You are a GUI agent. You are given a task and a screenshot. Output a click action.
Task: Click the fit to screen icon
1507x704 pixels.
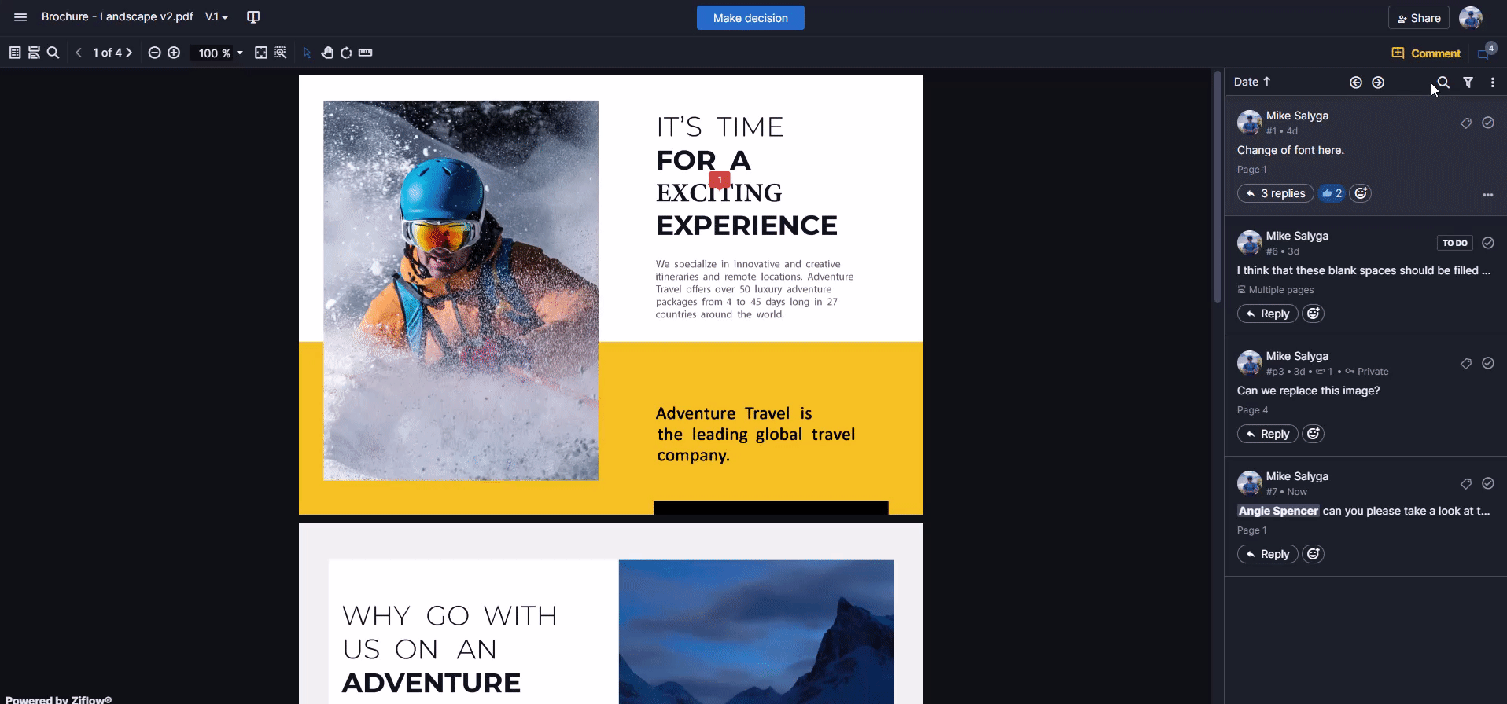(261, 53)
